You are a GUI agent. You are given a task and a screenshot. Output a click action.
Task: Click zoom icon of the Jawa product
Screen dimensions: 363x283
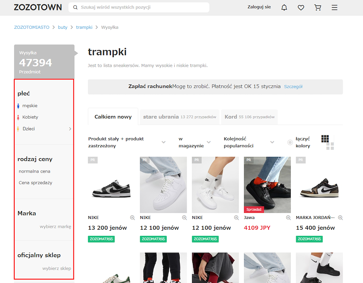(x=288, y=218)
